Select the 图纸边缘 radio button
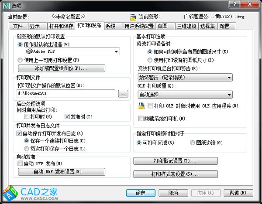This screenshot has height=204, width=262. (193, 143)
